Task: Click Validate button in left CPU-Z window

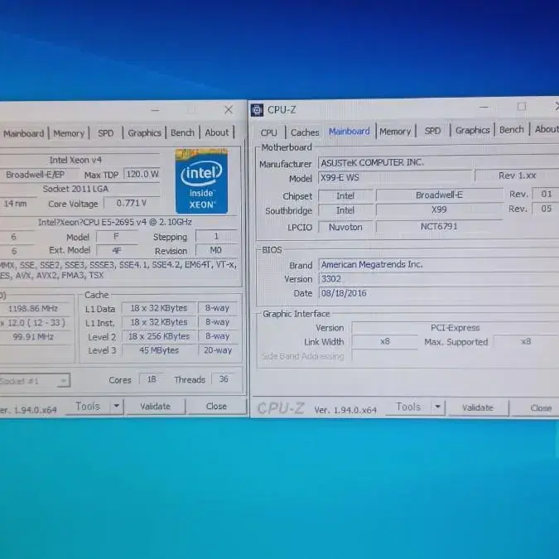Action: [155, 407]
